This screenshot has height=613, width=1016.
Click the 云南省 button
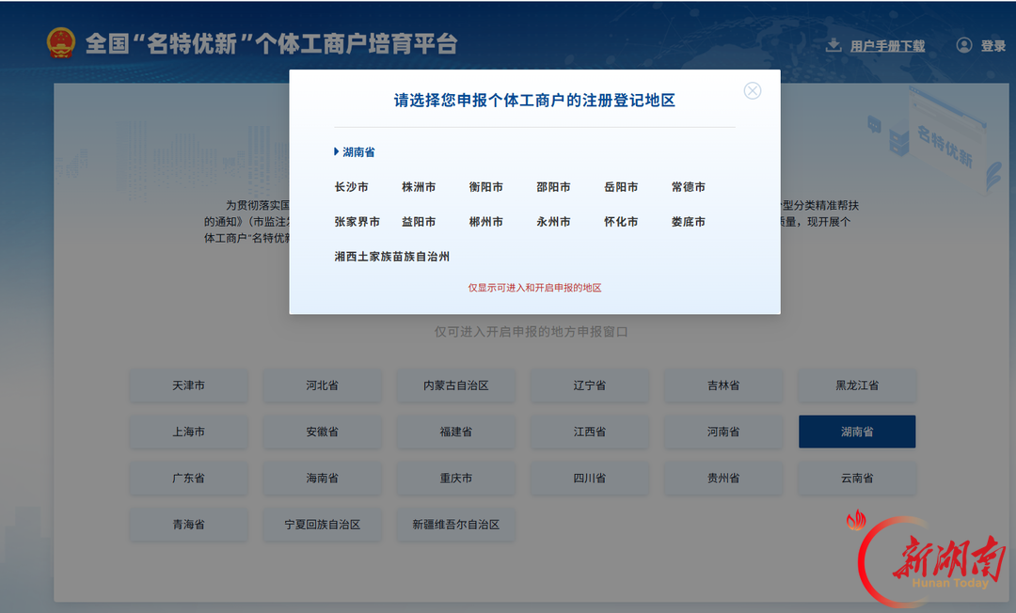(x=857, y=479)
